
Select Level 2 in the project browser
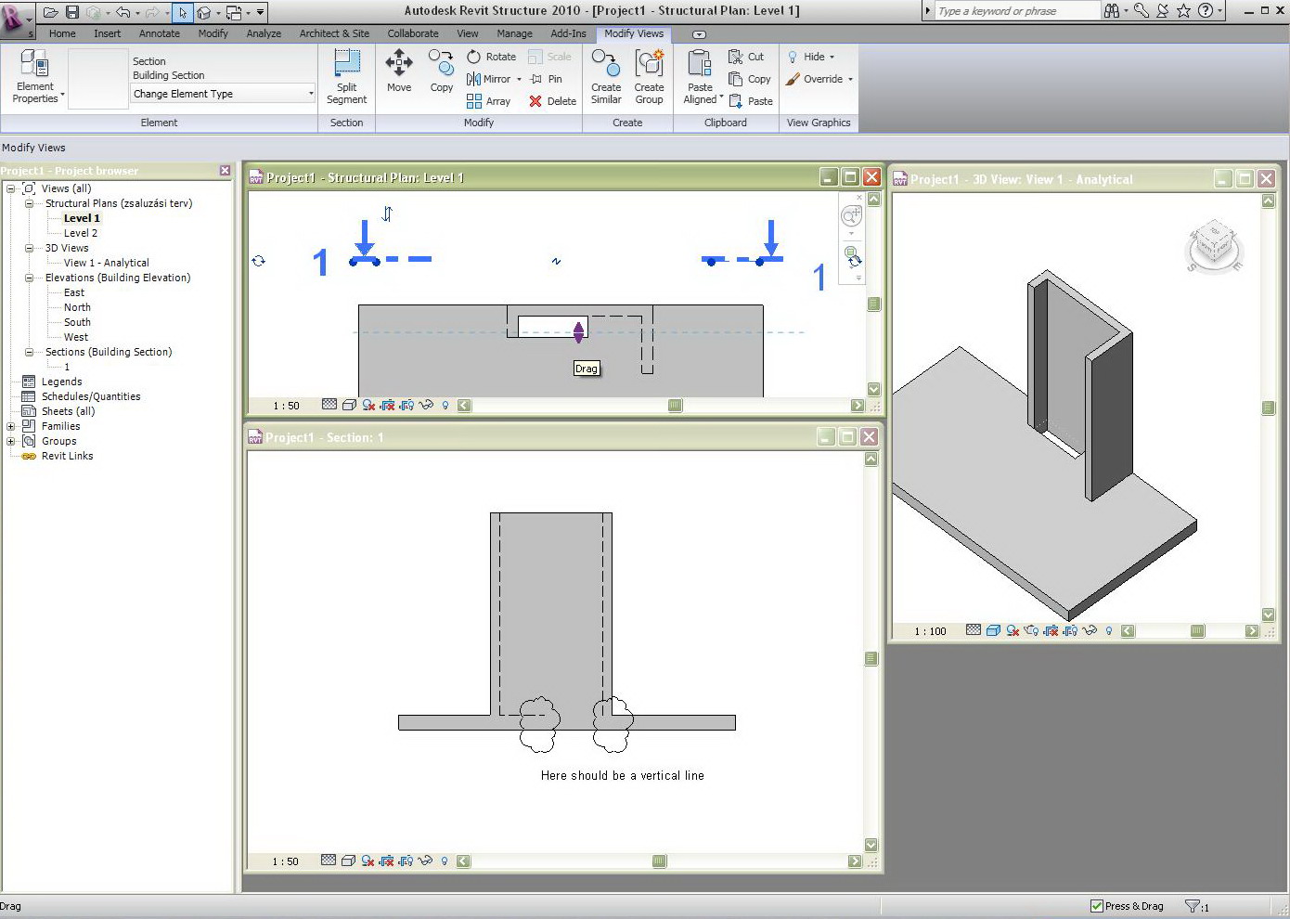[x=81, y=233]
